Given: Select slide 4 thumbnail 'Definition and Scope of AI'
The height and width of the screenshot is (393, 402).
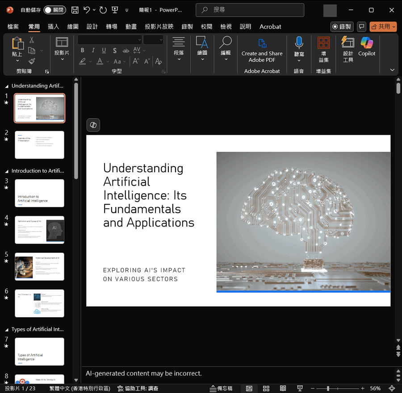Looking at the screenshot, I should coord(39,230).
